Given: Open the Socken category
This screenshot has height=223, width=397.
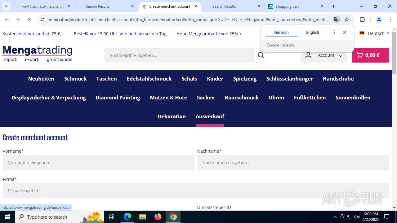Looking at the screenshot, I should pyautogui.click(x=206, y=98).
